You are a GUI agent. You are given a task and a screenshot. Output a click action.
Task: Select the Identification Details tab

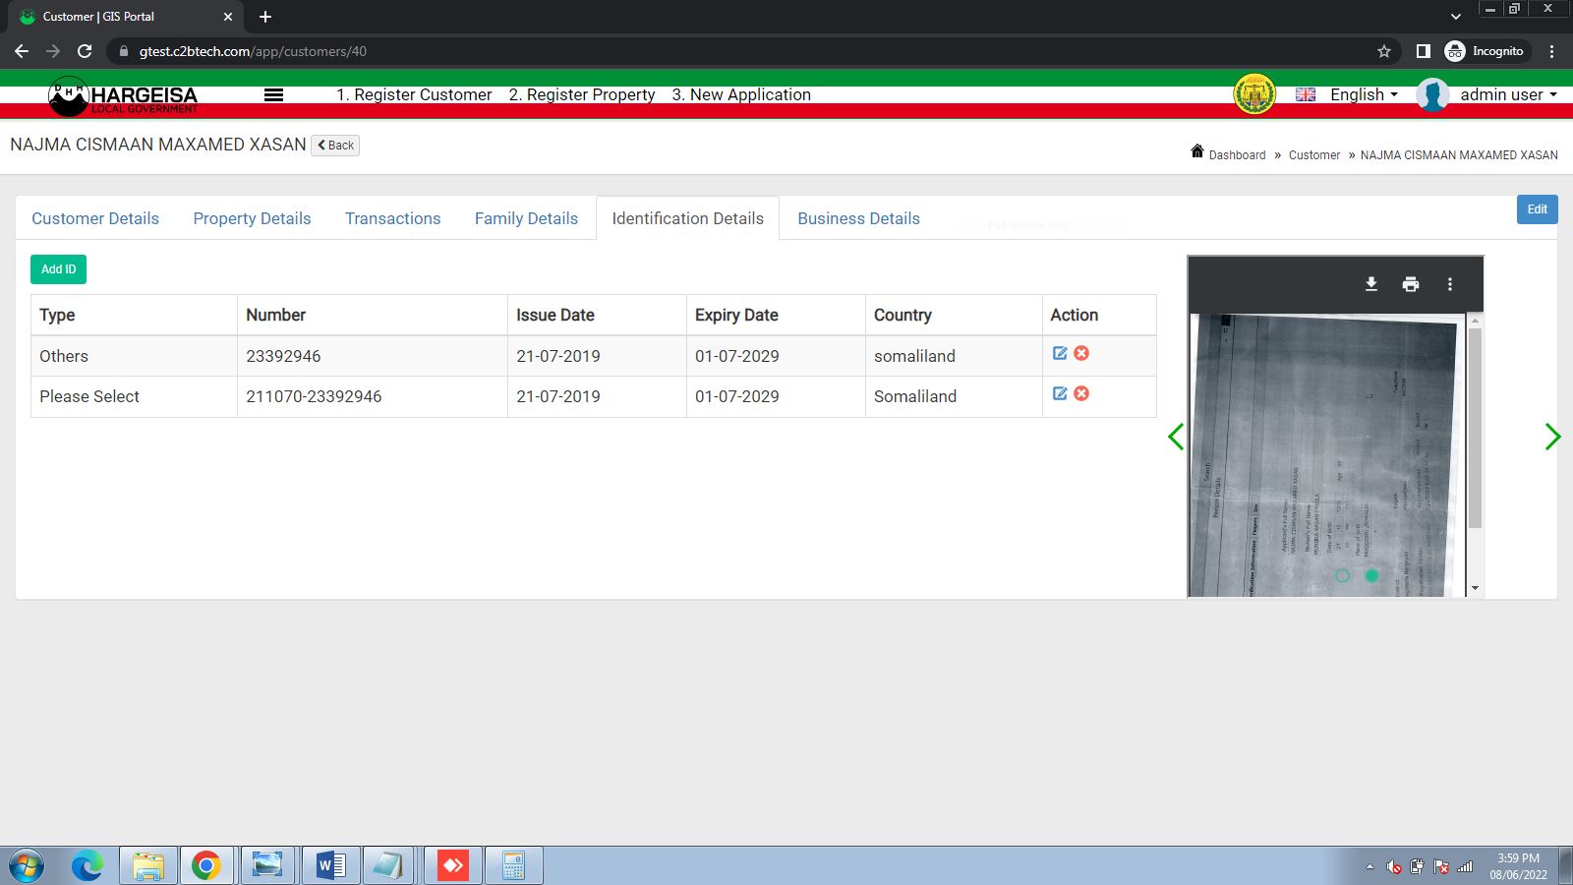pos(687,218)
